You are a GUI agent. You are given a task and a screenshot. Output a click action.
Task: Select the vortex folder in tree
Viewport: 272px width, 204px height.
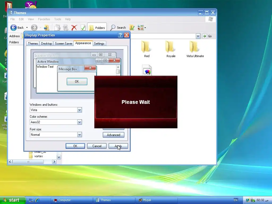click(39, 156)
